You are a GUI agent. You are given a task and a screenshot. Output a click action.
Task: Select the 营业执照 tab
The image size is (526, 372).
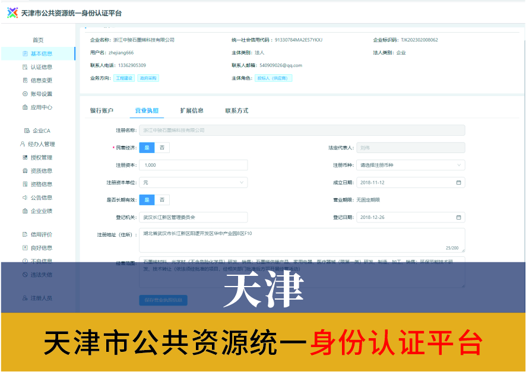tap(147, 110)
